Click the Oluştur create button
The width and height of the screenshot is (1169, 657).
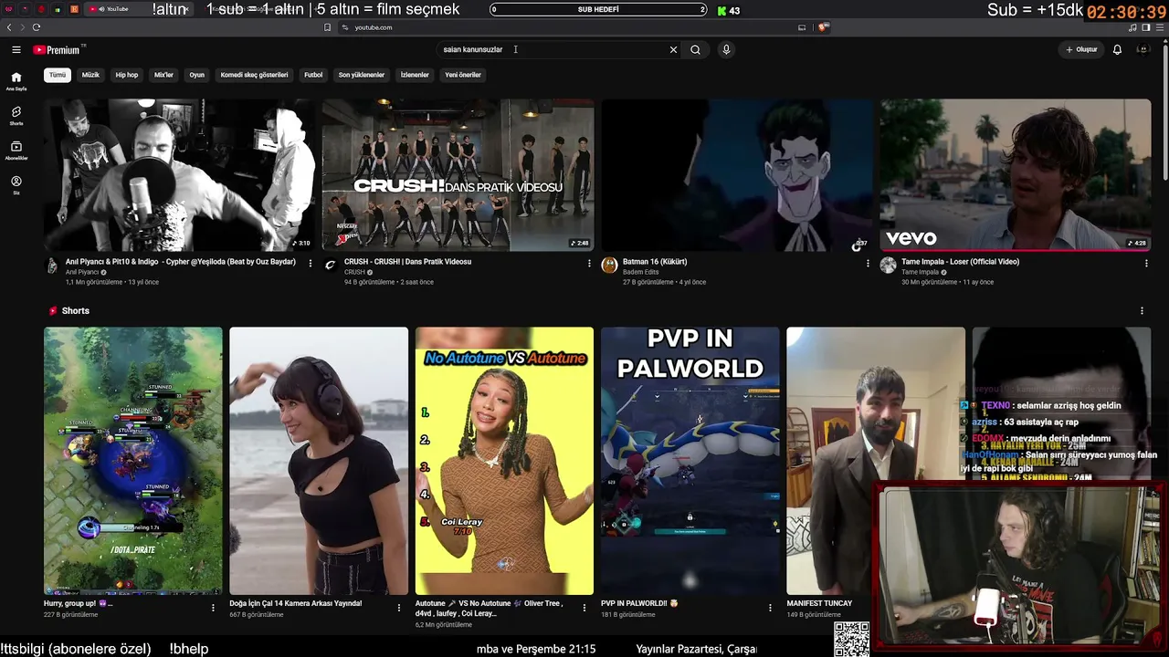[1081, 50]
